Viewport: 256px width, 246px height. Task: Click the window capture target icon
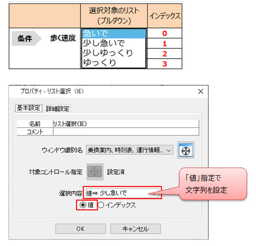tap(186, 150)
